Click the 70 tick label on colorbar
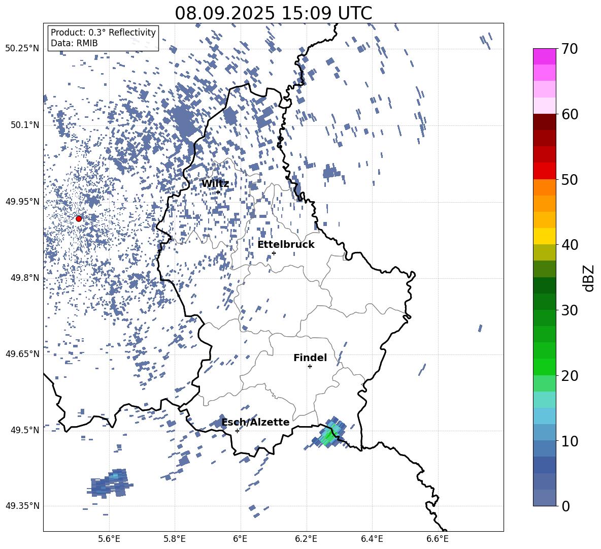This screenshot has height=549, width=601. pyautogui.click(x=570, y=49)
